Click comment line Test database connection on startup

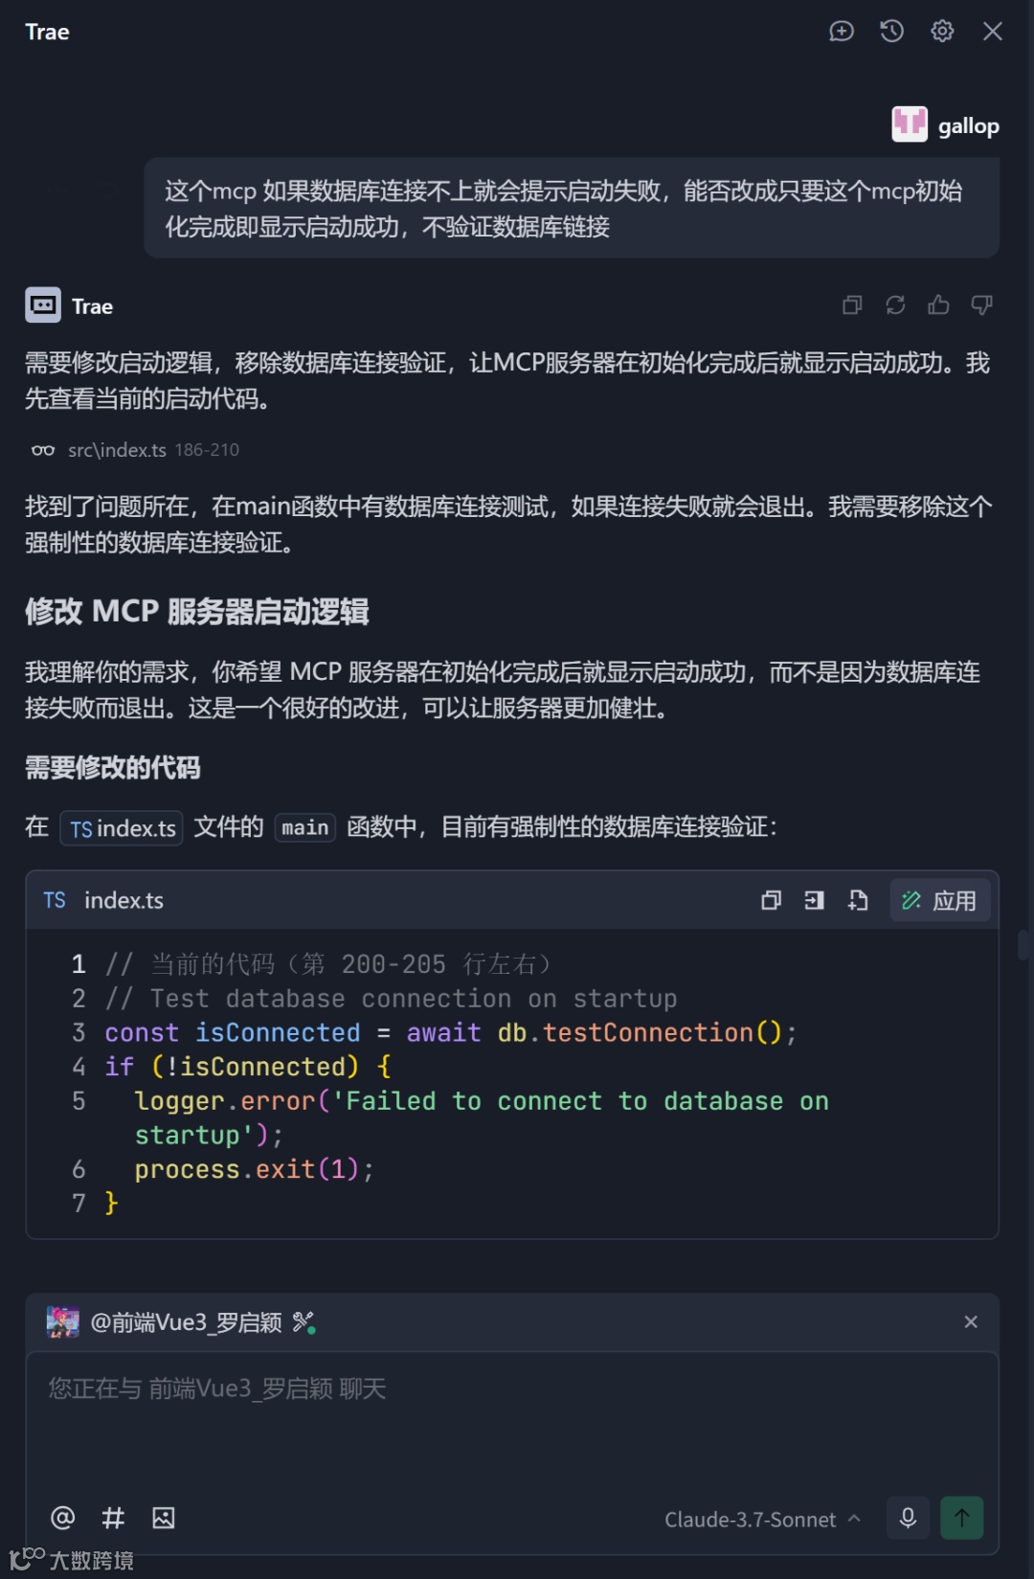tap(391, 999)
